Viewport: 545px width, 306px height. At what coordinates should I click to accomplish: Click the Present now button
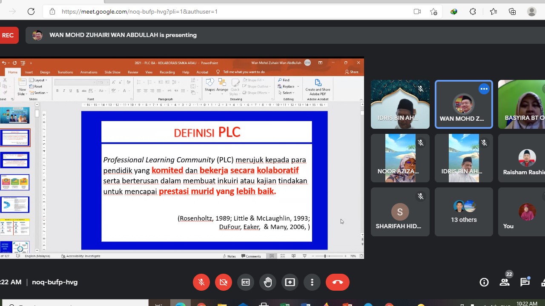coord(290,282)
